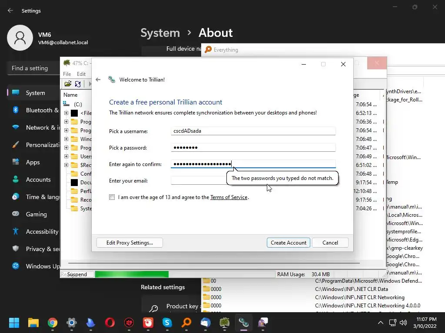Click the Pick a password field

point(253,147)
